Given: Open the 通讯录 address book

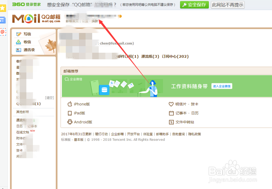Looking at the screenshot, I should point(29,50).
